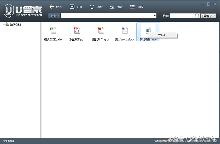This screenshot has width=220, height=144.
Task: Open the 正常显示 display mode dropdown
Action: [x=208, y=16]
